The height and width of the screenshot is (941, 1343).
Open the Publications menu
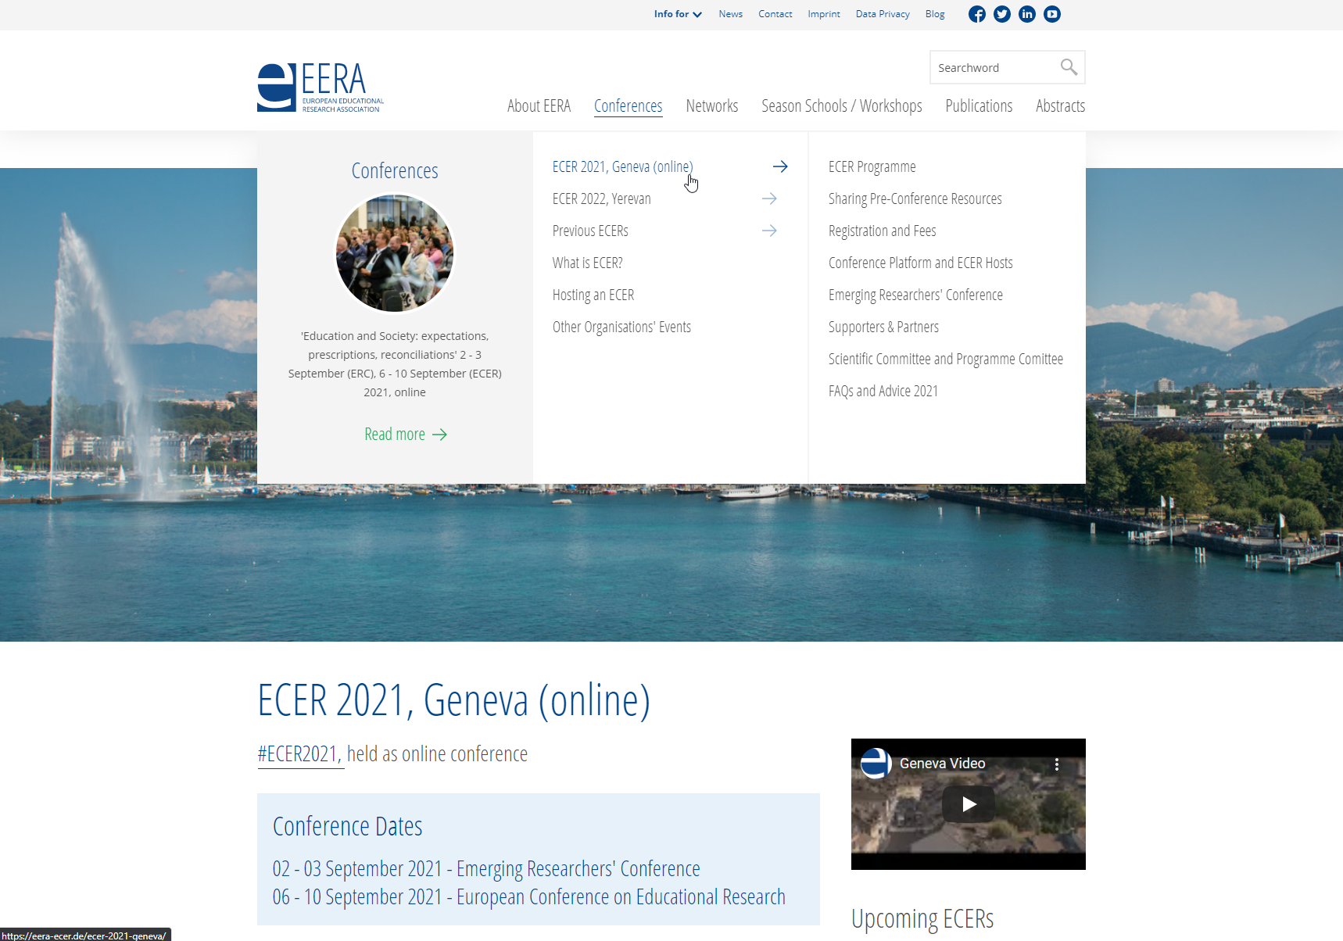tap(978, 106)
